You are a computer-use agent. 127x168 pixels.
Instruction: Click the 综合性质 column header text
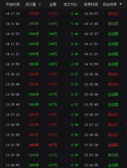tap(110, 4)
